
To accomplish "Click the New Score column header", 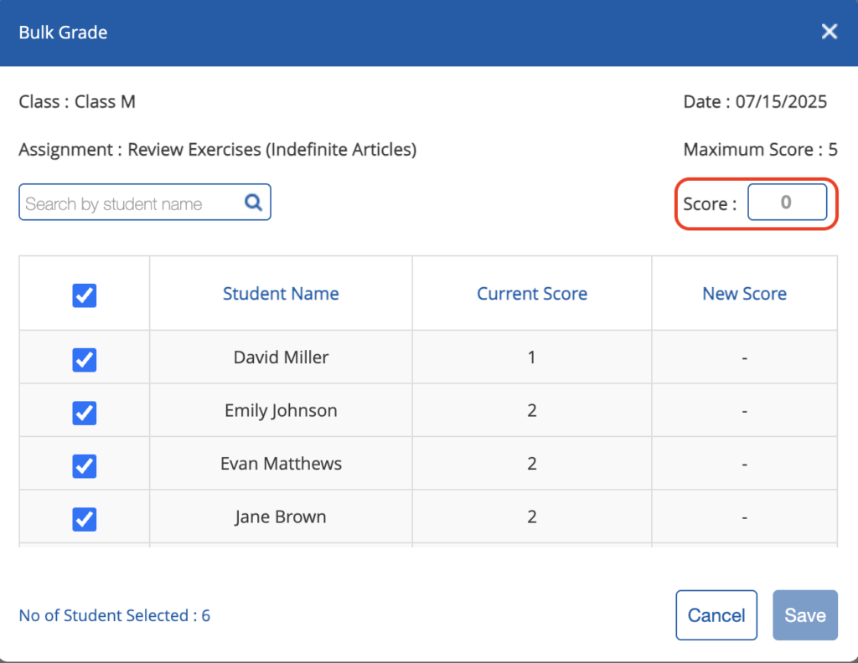I will click(744, 294).
